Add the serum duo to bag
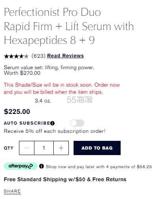 point(97,148)
